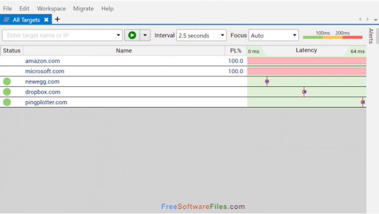Viewport: 379px width, 214px height.
Task: Open the Migrate menu
Action: pos(83,8)
